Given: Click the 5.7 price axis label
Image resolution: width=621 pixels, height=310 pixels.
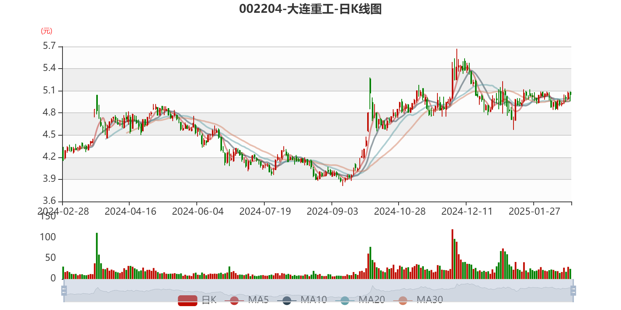Looking at the screenshot, I should 49,46.
